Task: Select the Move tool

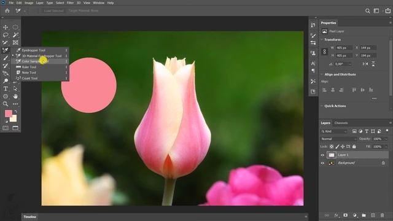Action: click(x=6, y=27)
